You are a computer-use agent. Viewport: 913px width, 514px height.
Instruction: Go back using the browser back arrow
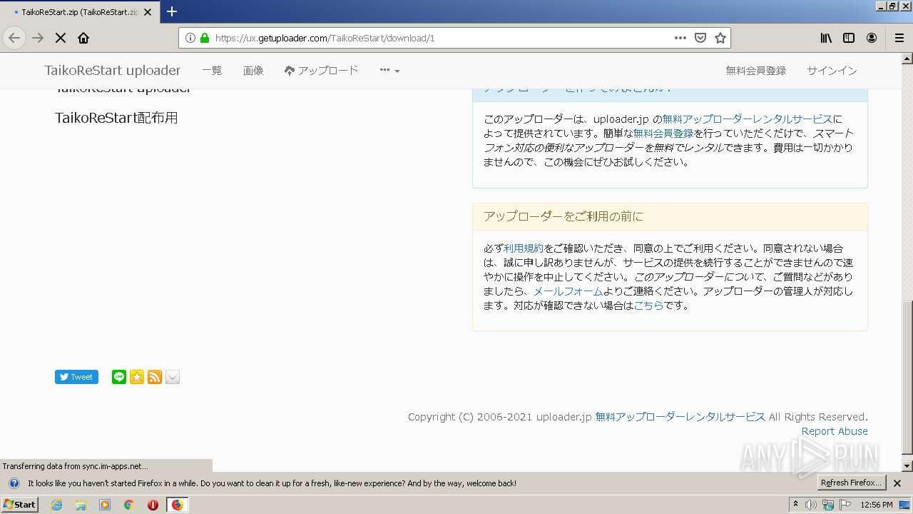14,38
